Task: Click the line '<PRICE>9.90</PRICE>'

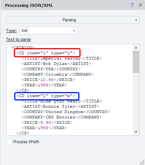Action: pos(47,122)
